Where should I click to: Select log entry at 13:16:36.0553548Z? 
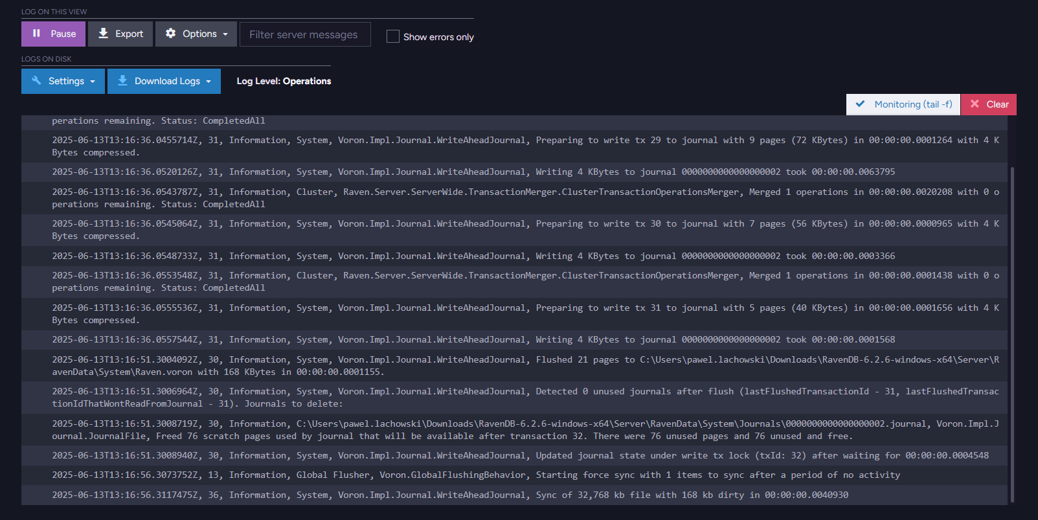click(x=514, y=282)
